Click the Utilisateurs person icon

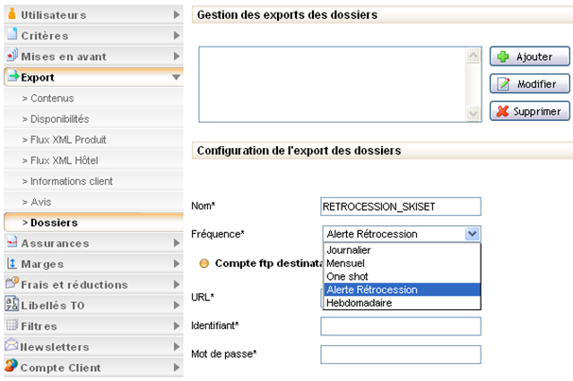click(x=13, y=14)
